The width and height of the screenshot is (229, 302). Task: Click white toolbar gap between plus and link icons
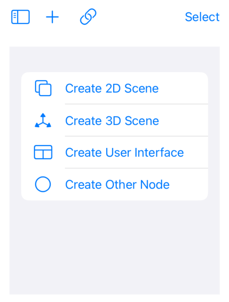[69, 17]
